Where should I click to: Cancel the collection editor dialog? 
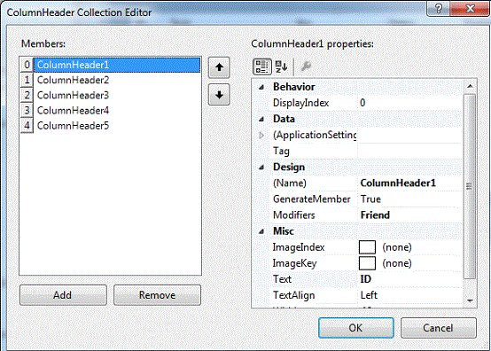pos(439,328)
